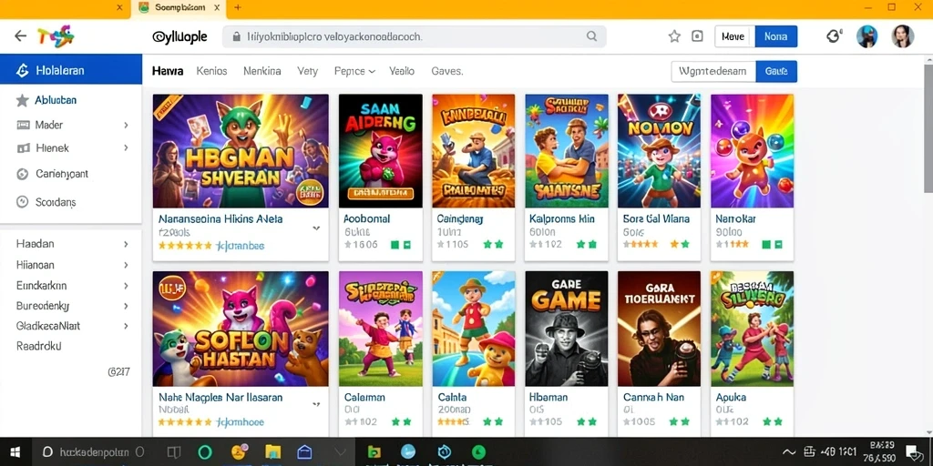The image size is (933, 466).
Task: Open the colorful site logo
Action: (x=55, y=36)
